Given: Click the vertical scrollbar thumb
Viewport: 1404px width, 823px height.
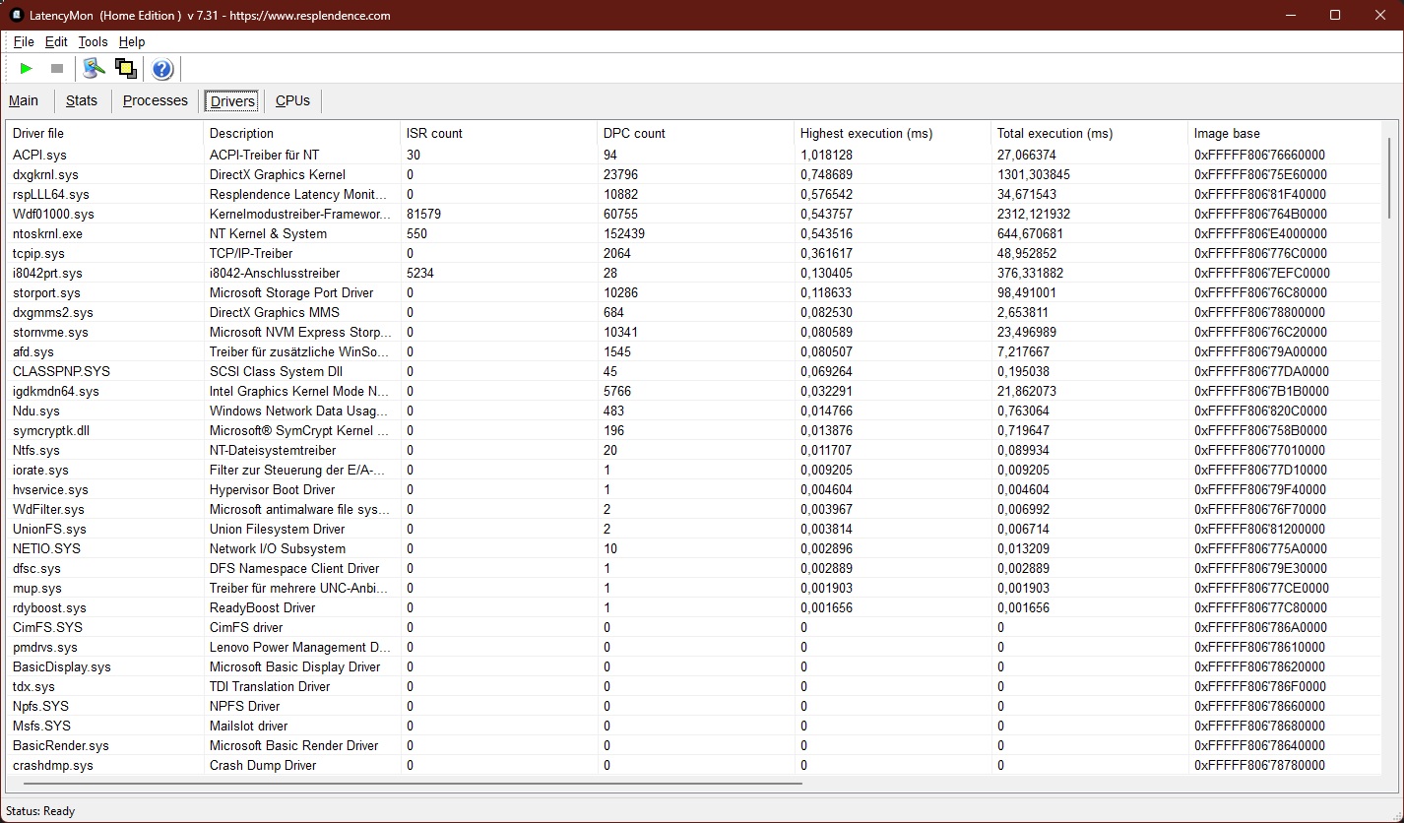Looking at the screenshot, I should (1390, 177).
